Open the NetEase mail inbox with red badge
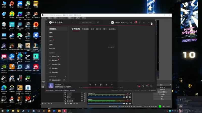The image size is (202, 113). point(135,22)
